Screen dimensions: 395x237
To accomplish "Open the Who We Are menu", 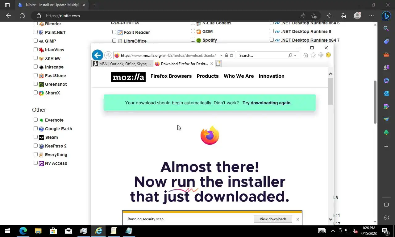I will [239, 76].
